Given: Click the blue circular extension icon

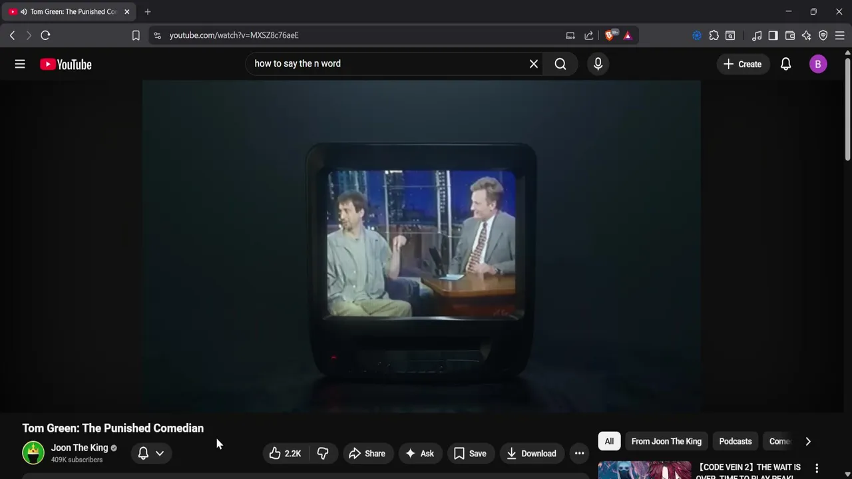Looking at the screenshot, I should pyautogui.click(x=697, y=35).
